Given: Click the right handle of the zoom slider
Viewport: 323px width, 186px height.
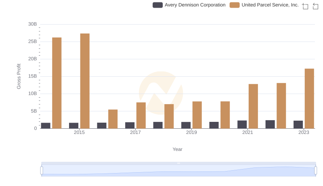Looking at the screenshot, I should [316, 171].
